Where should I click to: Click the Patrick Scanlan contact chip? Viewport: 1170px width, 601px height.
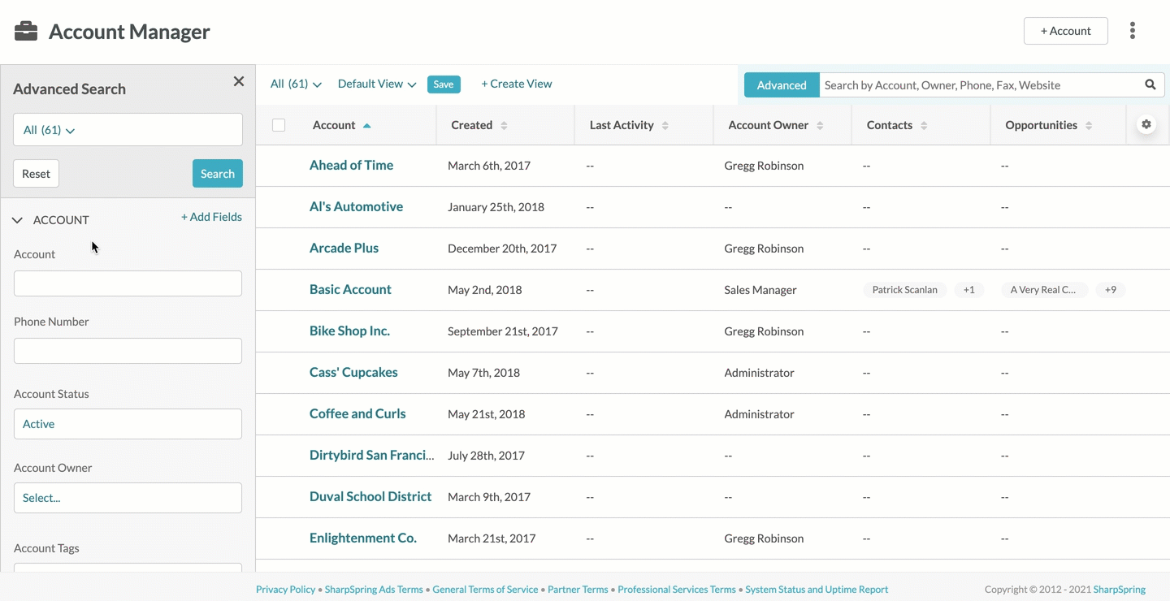pos(904,290)
